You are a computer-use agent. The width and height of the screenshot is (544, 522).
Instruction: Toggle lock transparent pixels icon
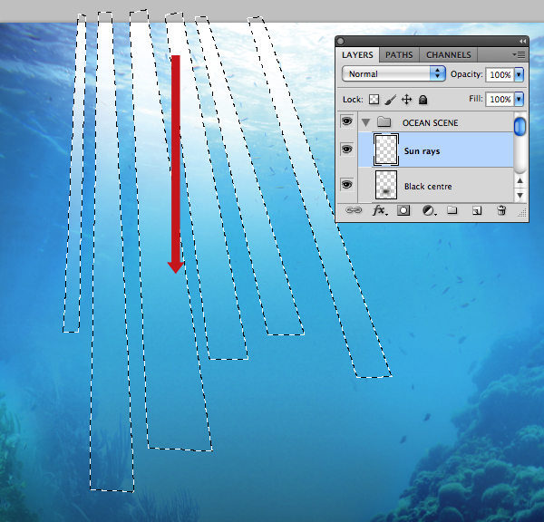coord(374,100)
